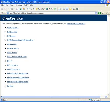Open the GetReferencingWorkitemUris operation

point(20,40)
